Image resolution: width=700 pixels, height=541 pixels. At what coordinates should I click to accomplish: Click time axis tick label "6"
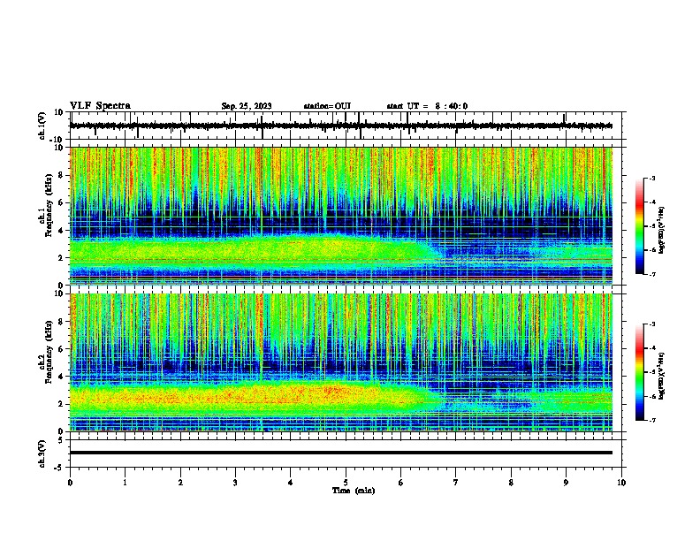point(401,483)
